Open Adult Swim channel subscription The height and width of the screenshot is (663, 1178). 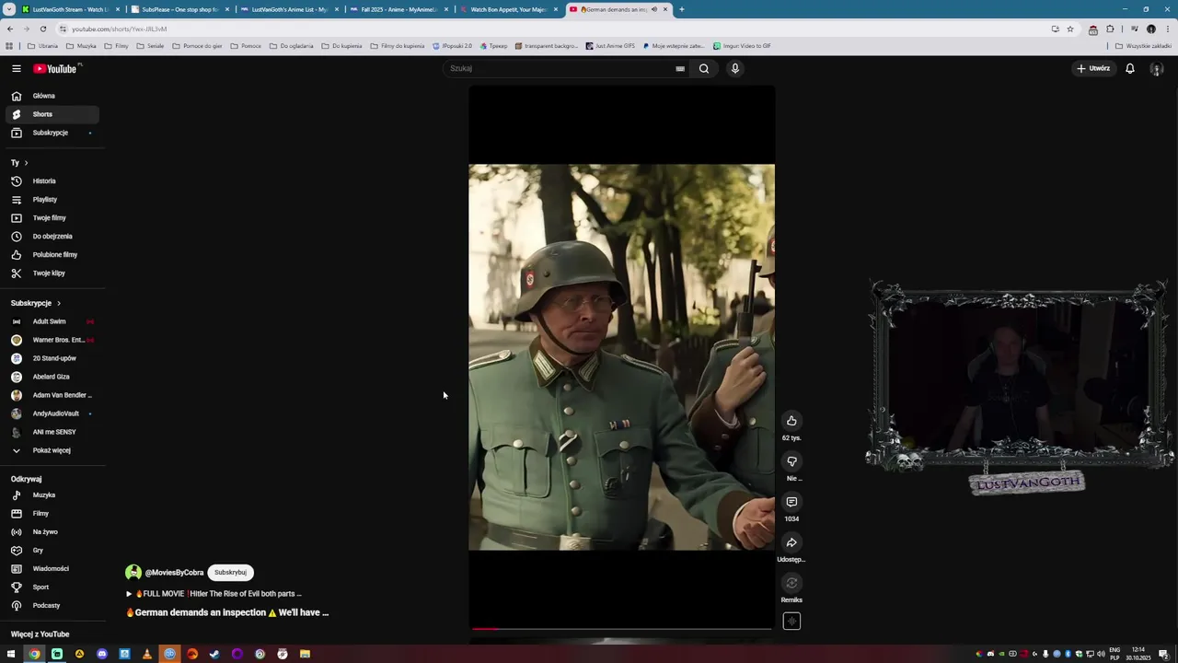[x=52, y=321]
